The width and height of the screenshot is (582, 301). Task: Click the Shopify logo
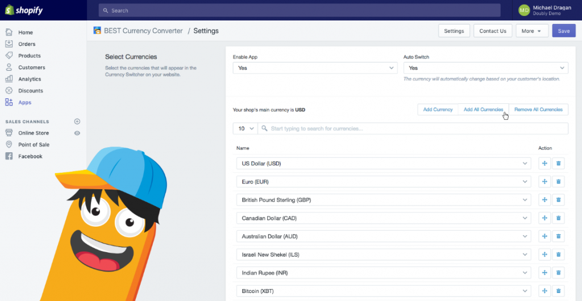click(x=24, y=10)
